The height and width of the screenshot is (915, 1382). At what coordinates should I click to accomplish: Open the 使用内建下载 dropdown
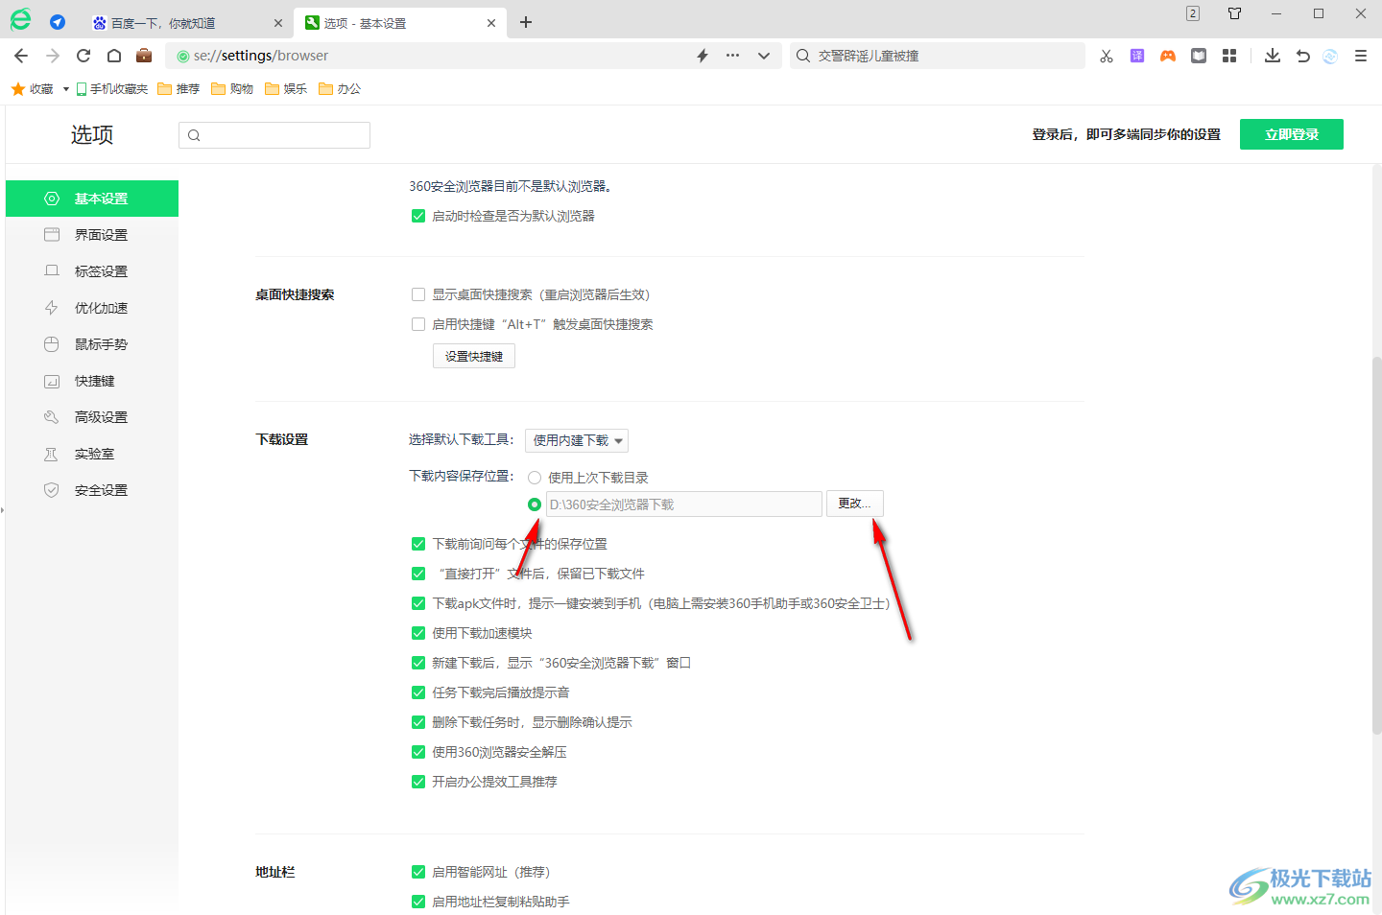tap(577, 440)
